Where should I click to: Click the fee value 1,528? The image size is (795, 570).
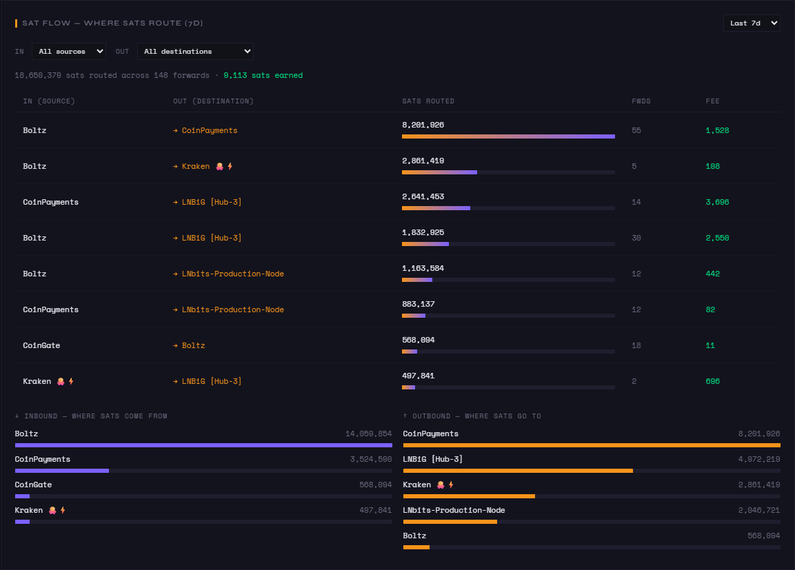[x=717, y=131]
